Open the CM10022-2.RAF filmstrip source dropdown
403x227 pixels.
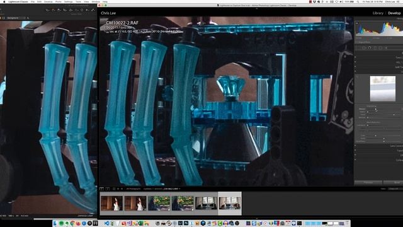coord(172,189)
